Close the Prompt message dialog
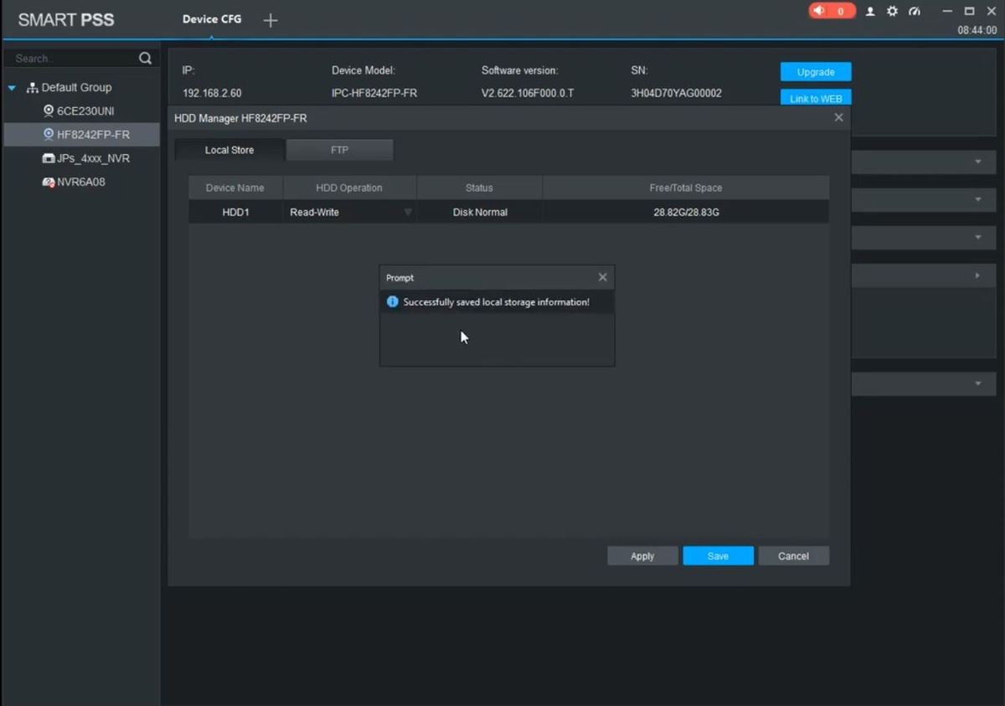This screenshot has width=1005, height=706. (602, 277)
